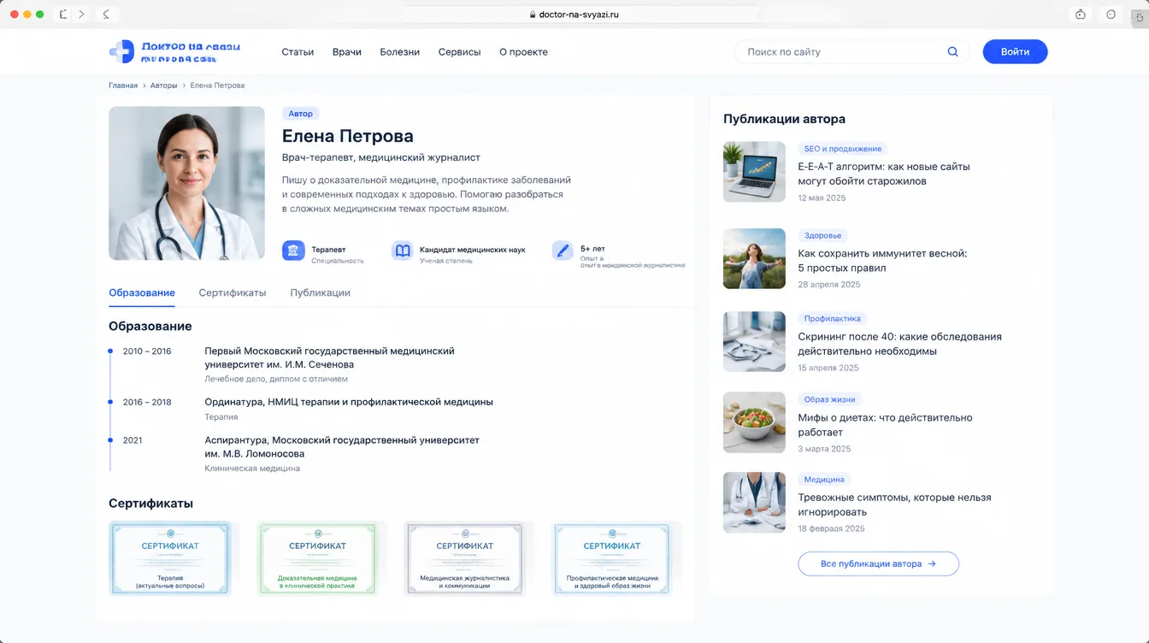Click the Войти button
Screen dimensions: 1149x643
(1015, 52)
